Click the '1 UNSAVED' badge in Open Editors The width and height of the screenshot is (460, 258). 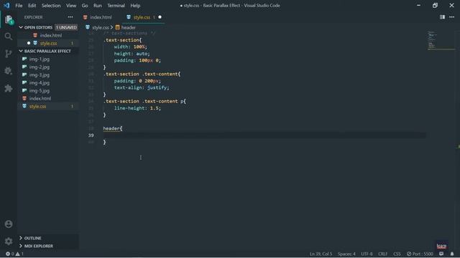tap(66, 27)
